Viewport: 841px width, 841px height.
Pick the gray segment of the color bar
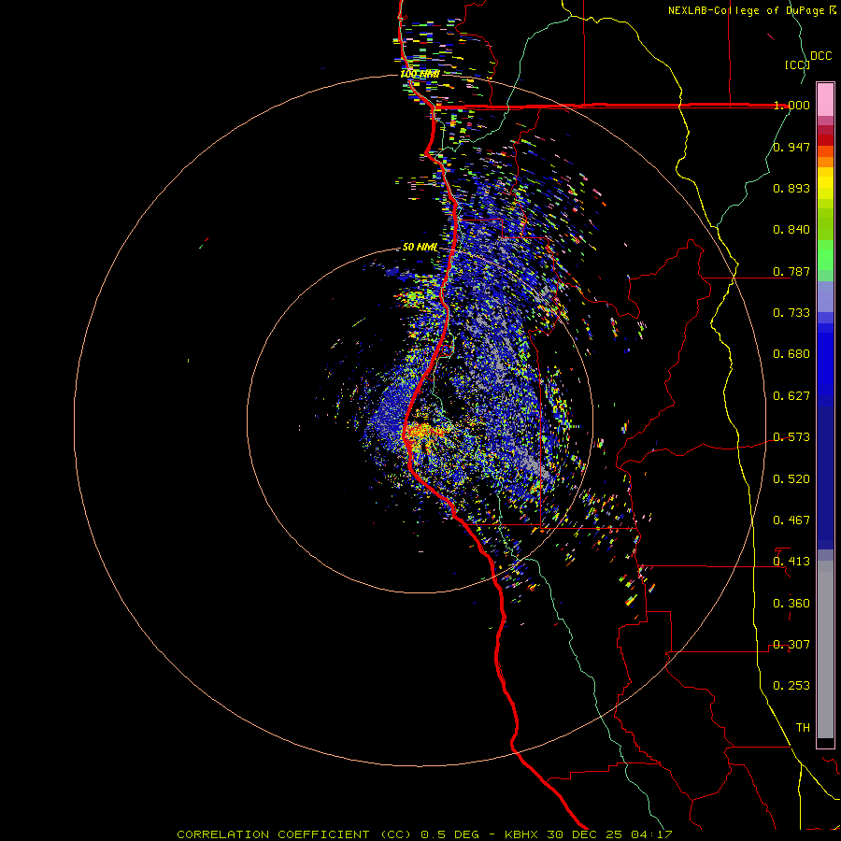pos(825,649)
